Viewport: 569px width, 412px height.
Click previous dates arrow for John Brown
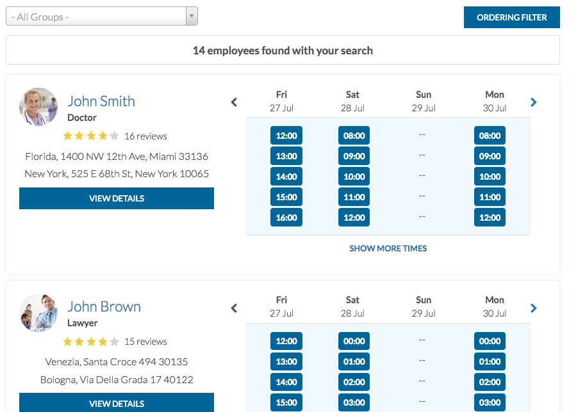pyautogui.click(x=234, y=308)
